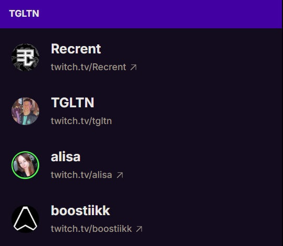Choose the boostiikk streamer name
The height and width of the screenshot is (246, 283).
pos(80,210)
